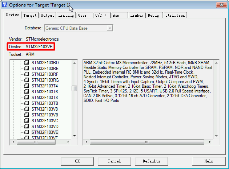This screenshot has width=229, height=169.
Task: Select device STM32F103VD
Action: click(x=45, y=127)
